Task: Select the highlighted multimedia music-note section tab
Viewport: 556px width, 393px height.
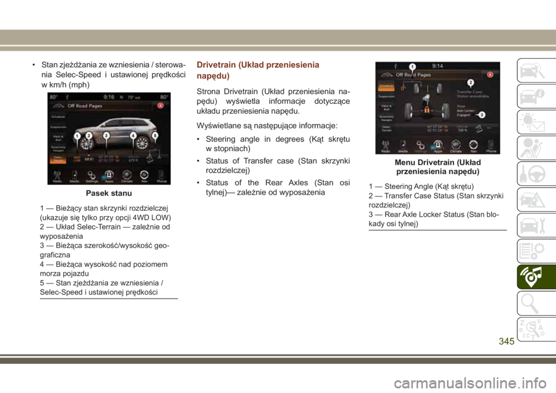Action: click(536, 277)
